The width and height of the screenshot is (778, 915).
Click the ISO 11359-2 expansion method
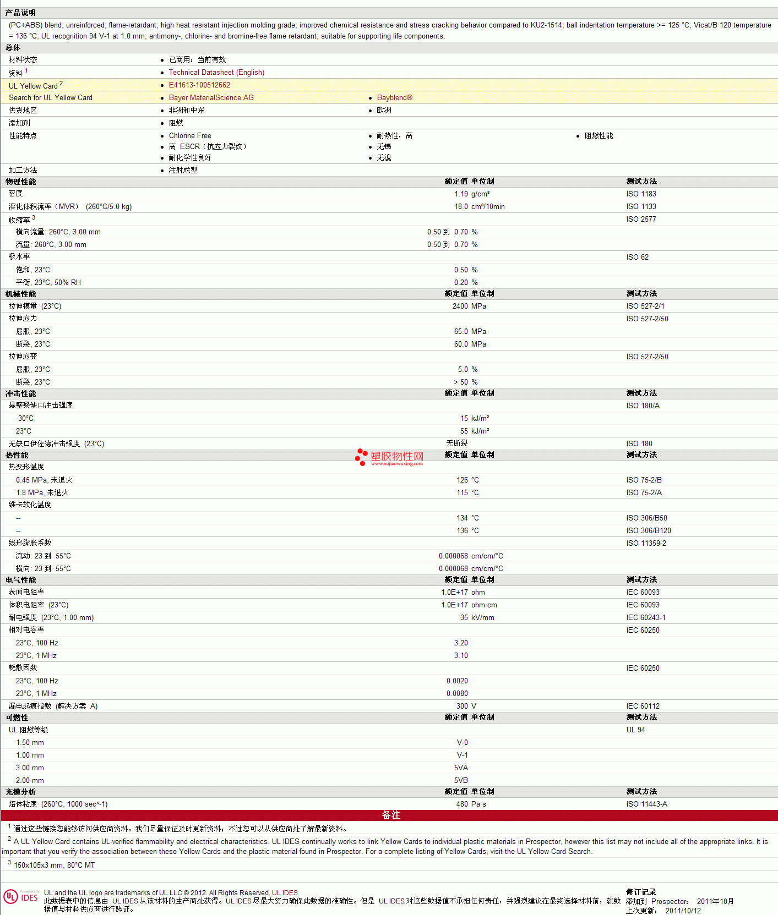pos(646,543)
